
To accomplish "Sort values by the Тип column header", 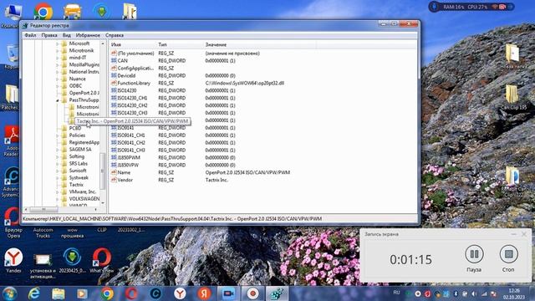I will tap(180, 44).
